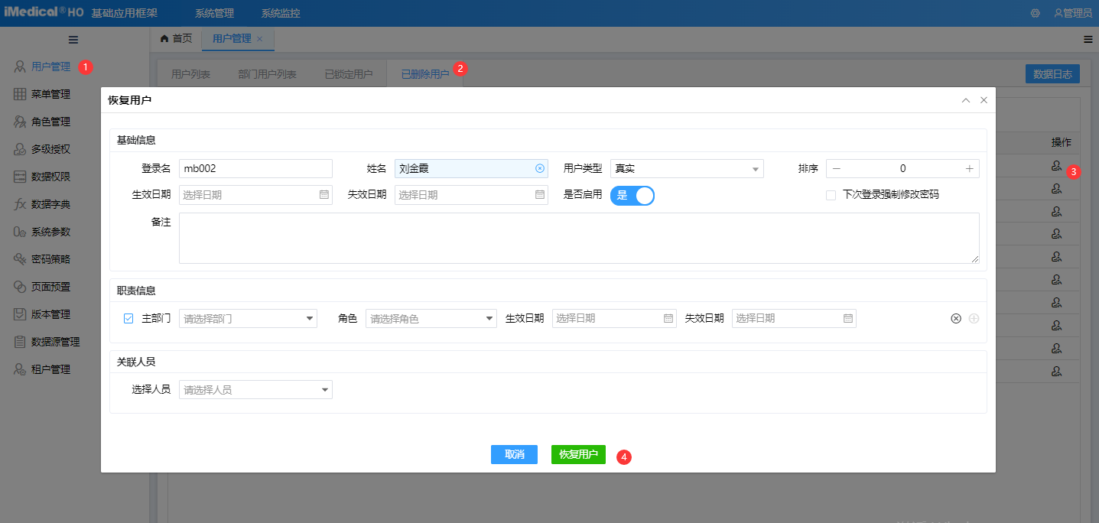Remove duty row with the circled X icon
1099x523 pixels.
(x=955, y=319)
